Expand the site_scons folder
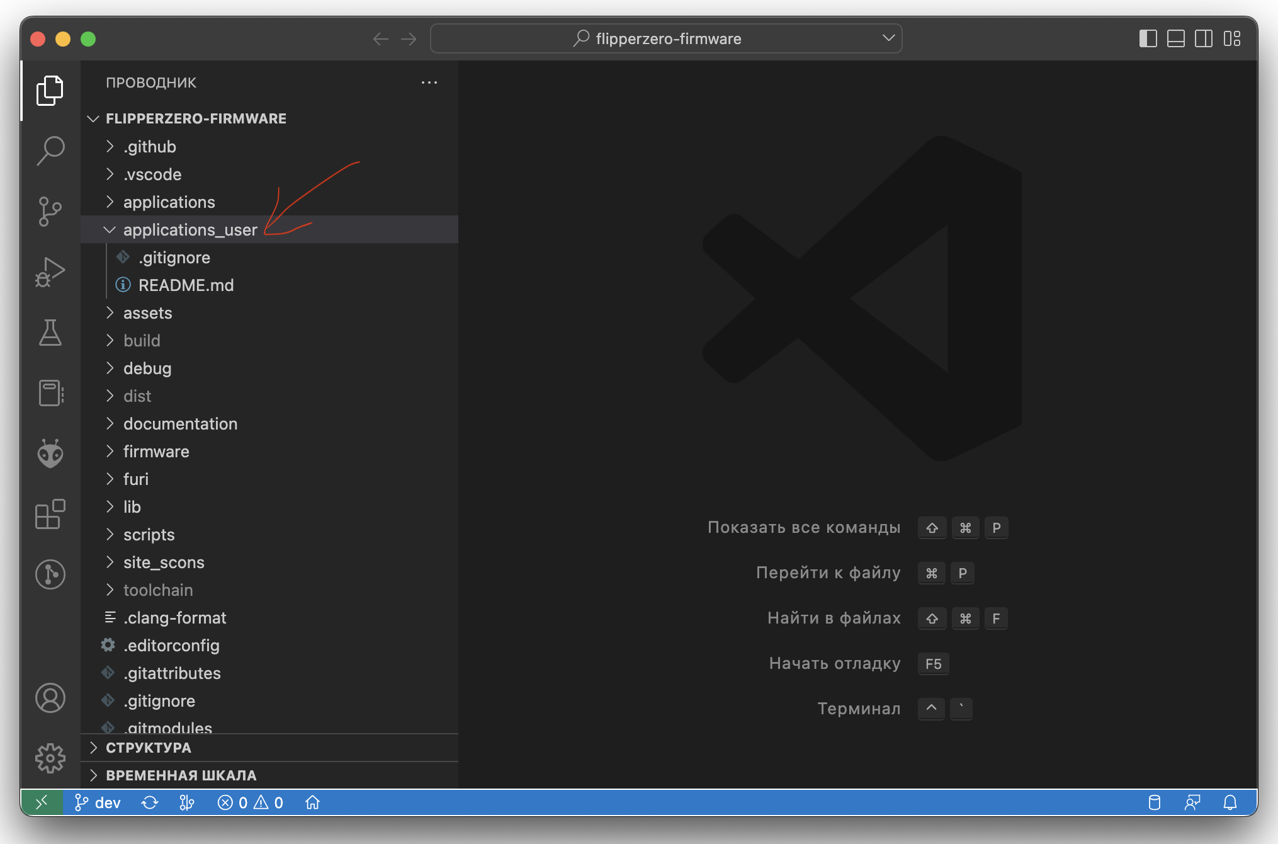This screenshot has height=844, width=1278. point(269,562)
